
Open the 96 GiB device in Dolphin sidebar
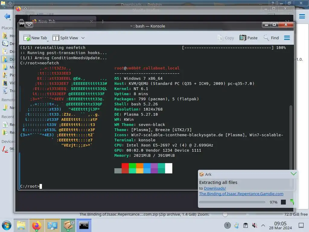click(x=8, y=149)
